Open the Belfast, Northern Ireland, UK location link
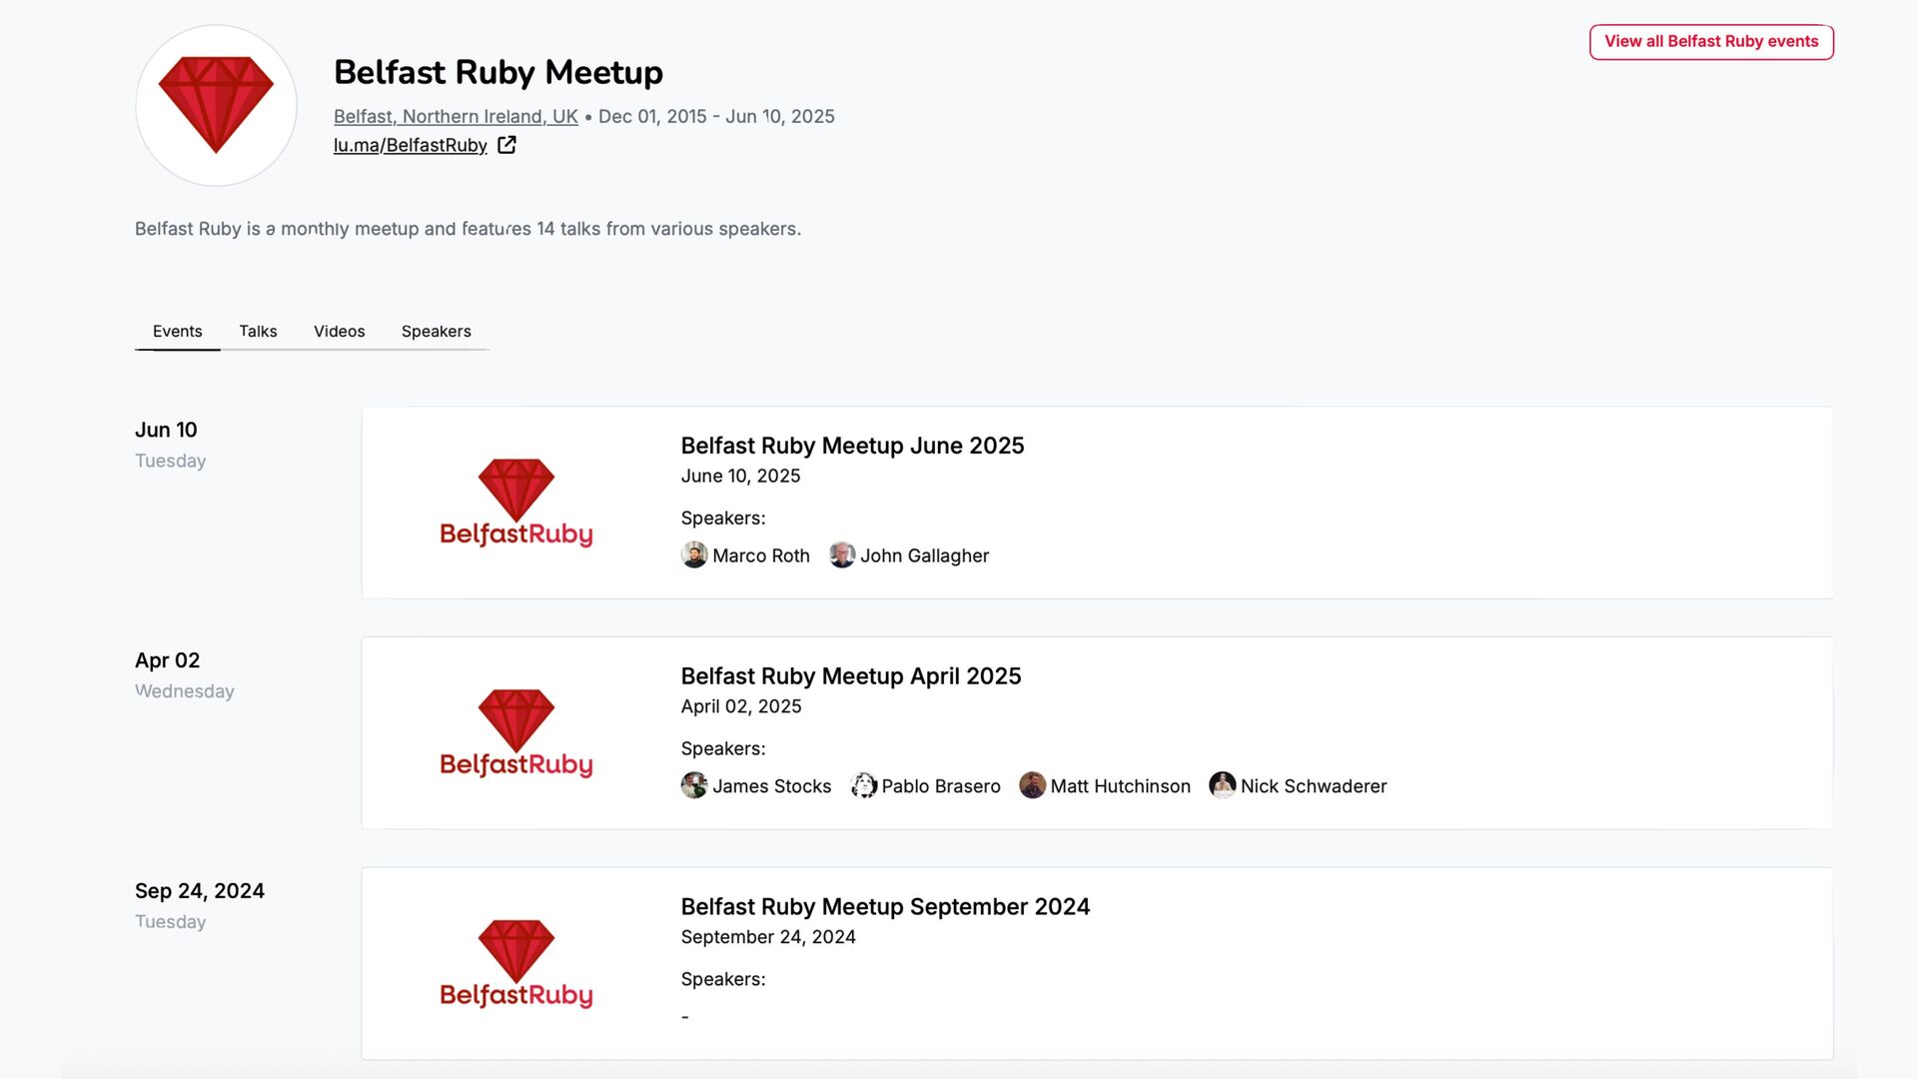The height and width of the screenshot is (1079, 1918). tap(456, 116)
